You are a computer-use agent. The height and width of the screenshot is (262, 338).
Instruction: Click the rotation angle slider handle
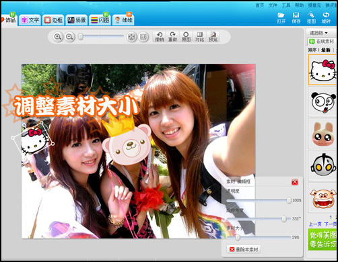[284, 219]
